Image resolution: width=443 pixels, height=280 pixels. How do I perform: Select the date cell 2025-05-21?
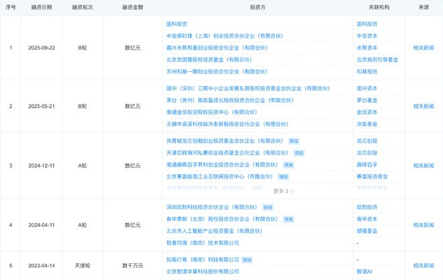pyautogui.click(x=42, y=106)
